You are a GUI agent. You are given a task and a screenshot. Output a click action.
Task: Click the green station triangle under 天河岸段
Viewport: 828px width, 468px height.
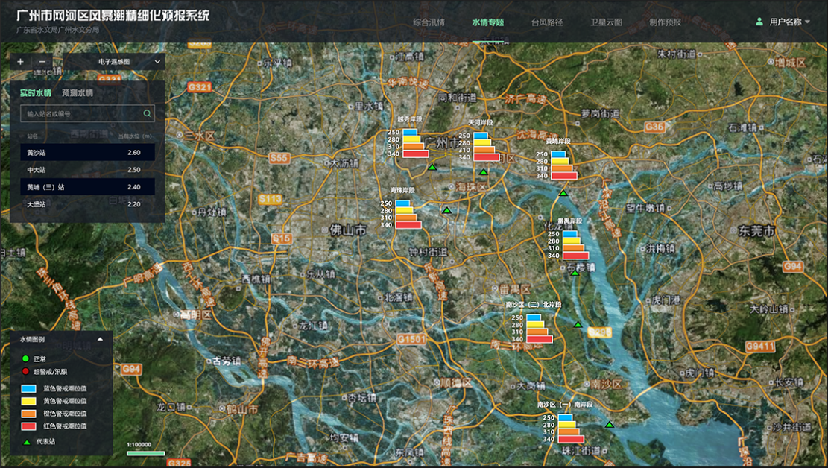[483, 172]
